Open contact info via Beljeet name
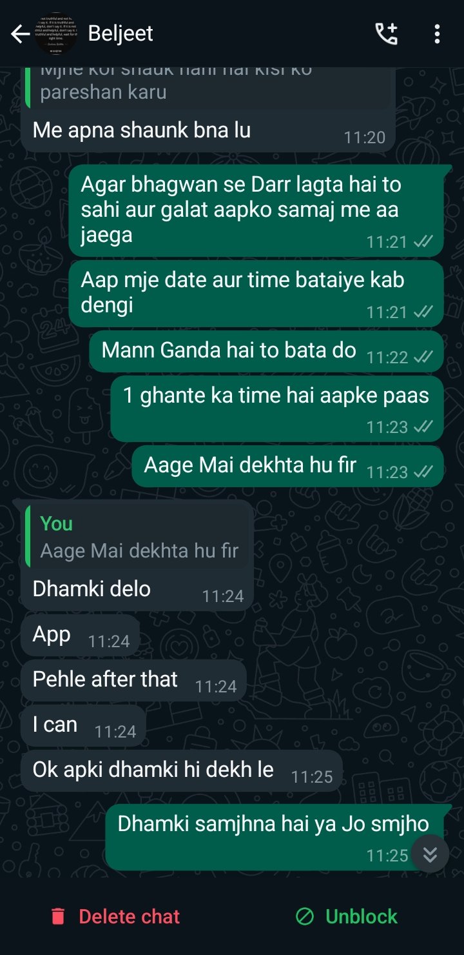Viewport: 464px width, 955px height. pyautogui.click(x=121, y=34)
